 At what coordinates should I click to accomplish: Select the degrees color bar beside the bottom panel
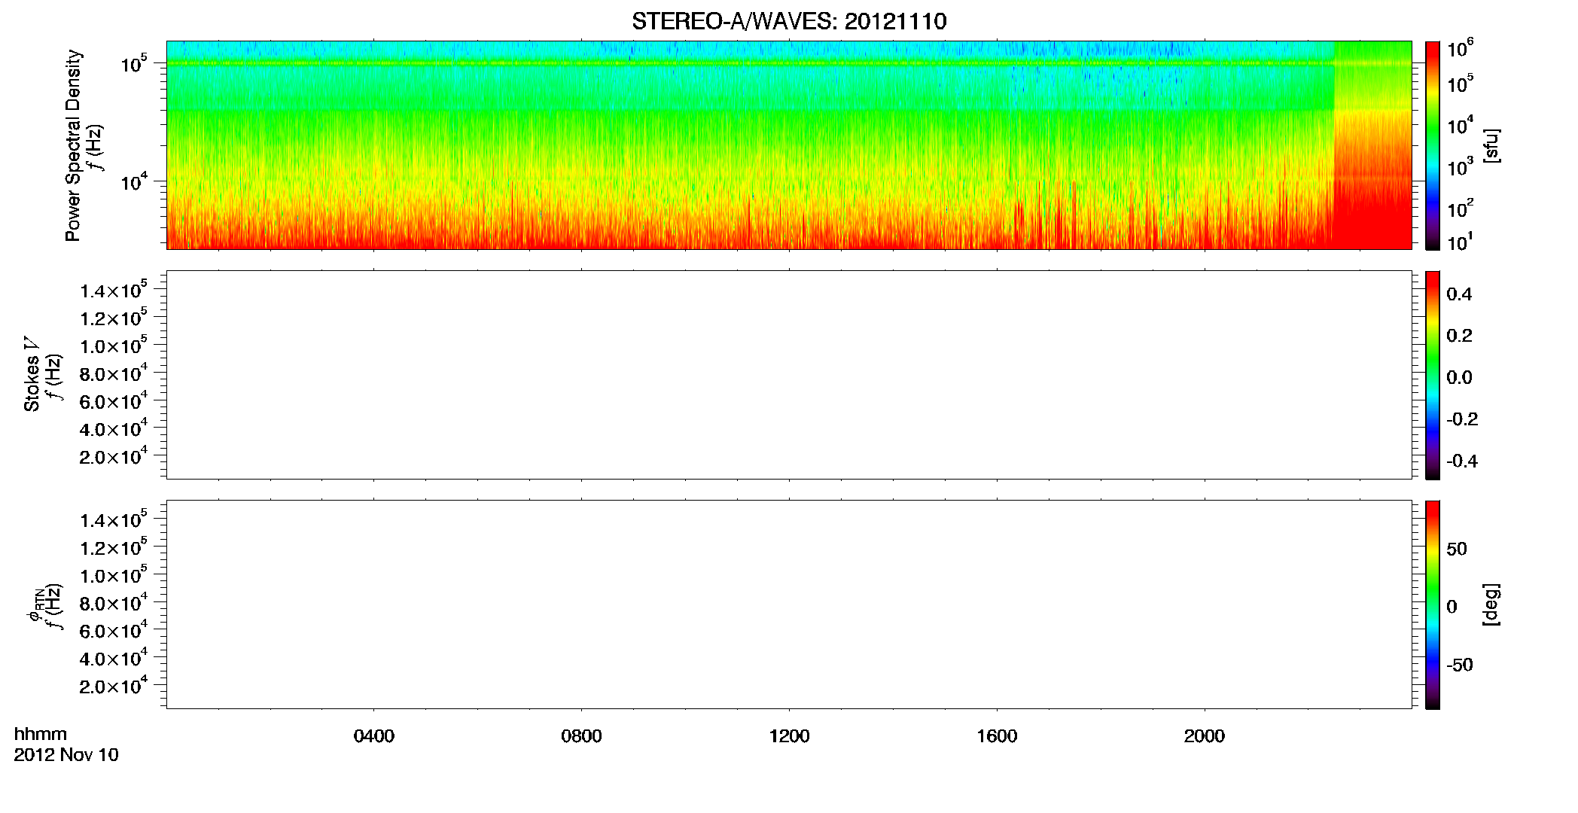tap(1433, 604)
